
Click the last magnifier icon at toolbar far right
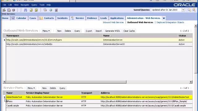coord(194,10)
